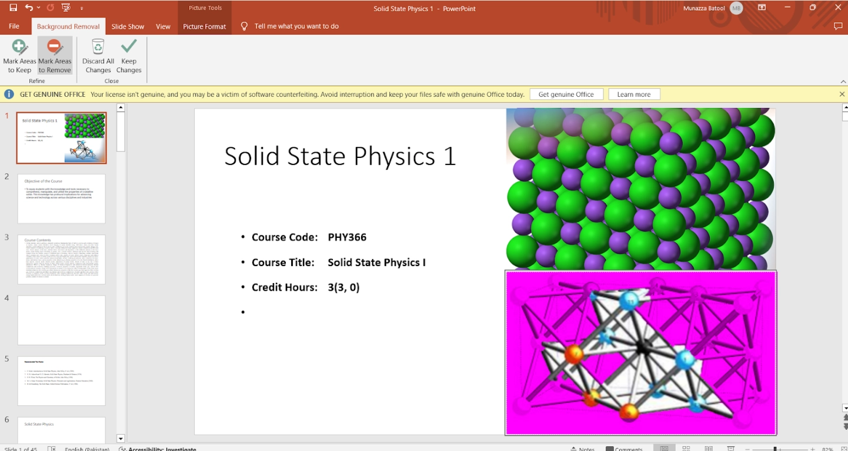Open the Slide Show tab
848x451 pixels.
(128, 26)
